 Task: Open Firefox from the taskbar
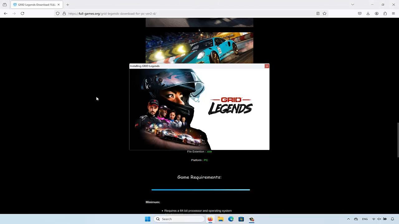click(210, 219)
